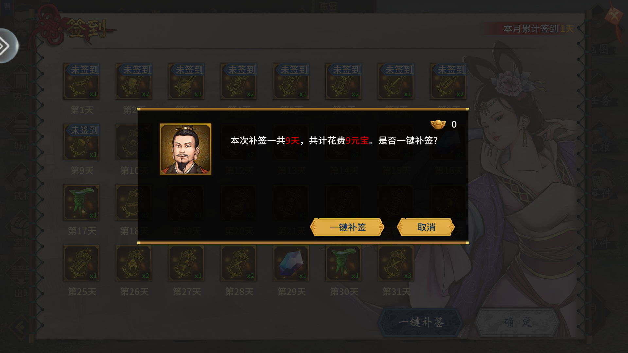Click the bottom 一键补签 button
The image size is (628, 353).
(421, 322)
